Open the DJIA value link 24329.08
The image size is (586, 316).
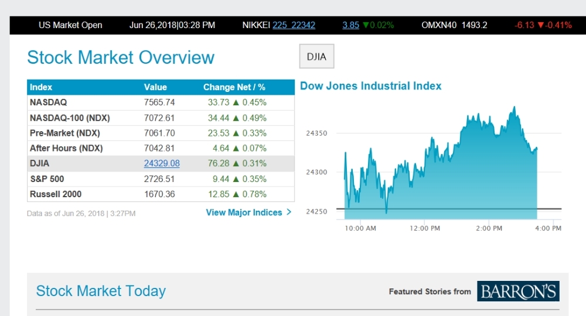162,163
